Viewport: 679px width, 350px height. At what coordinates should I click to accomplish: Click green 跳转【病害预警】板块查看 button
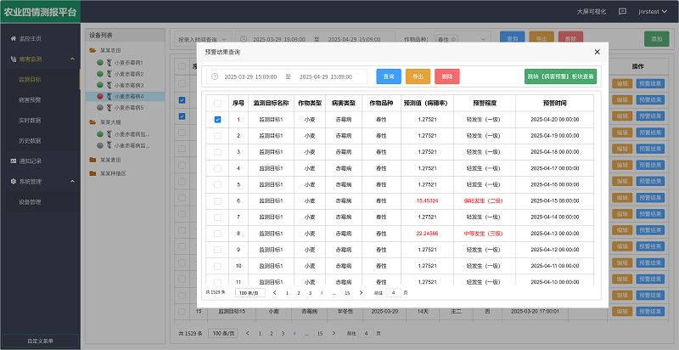pos(560,76)
